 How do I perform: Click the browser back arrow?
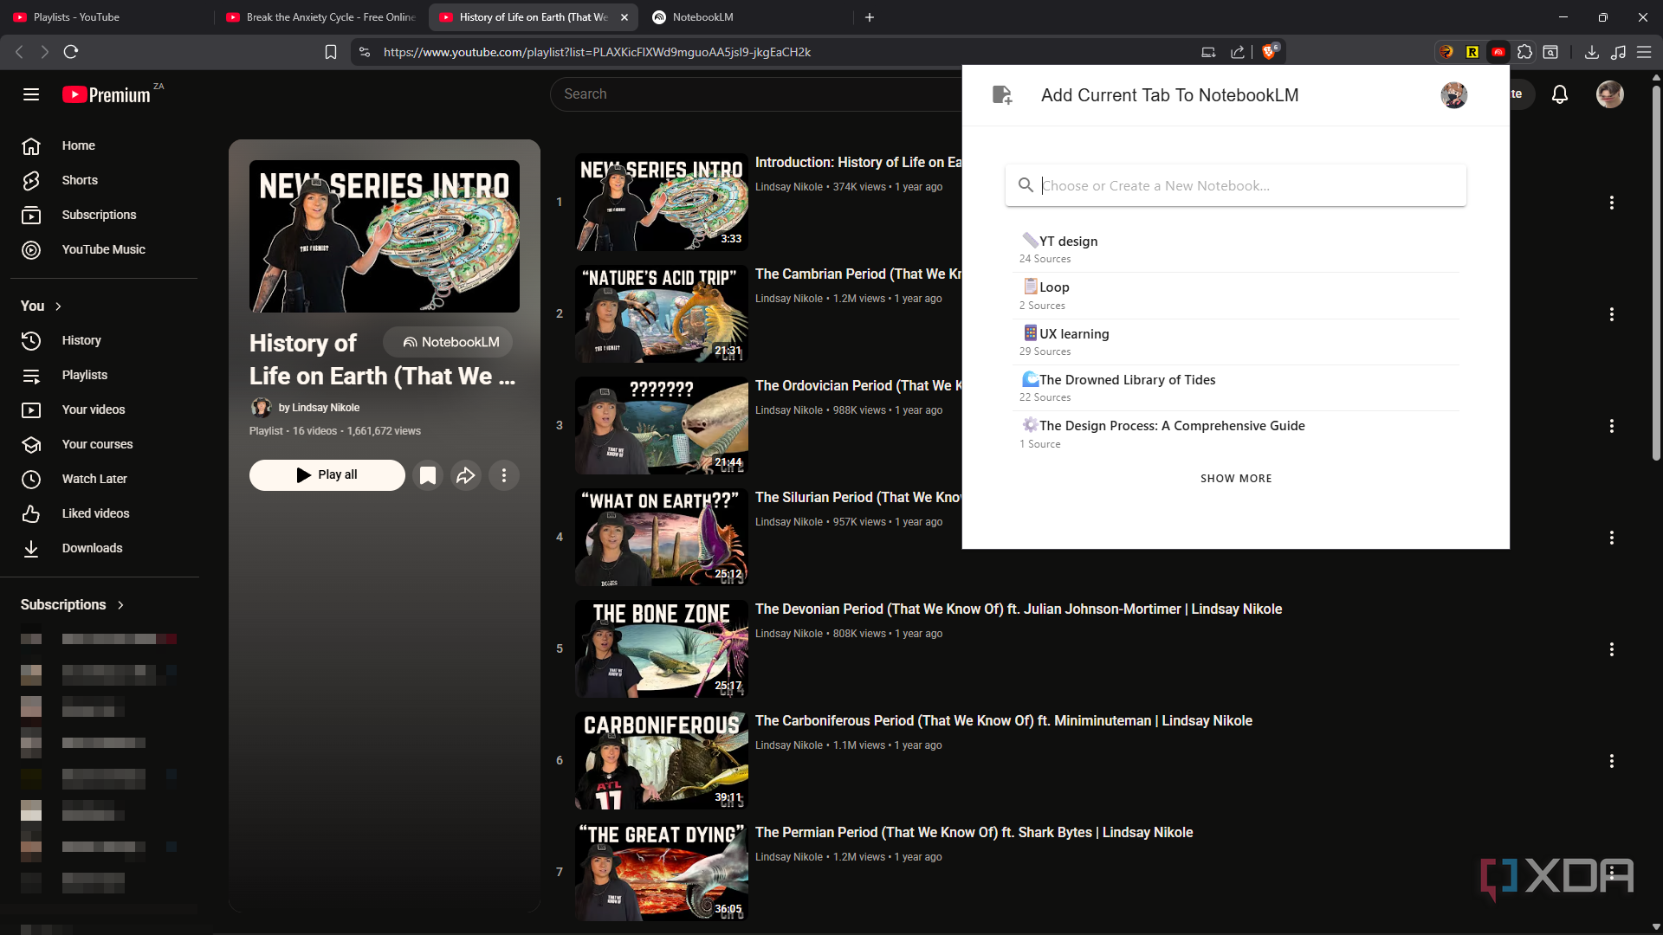pos(19,52)
